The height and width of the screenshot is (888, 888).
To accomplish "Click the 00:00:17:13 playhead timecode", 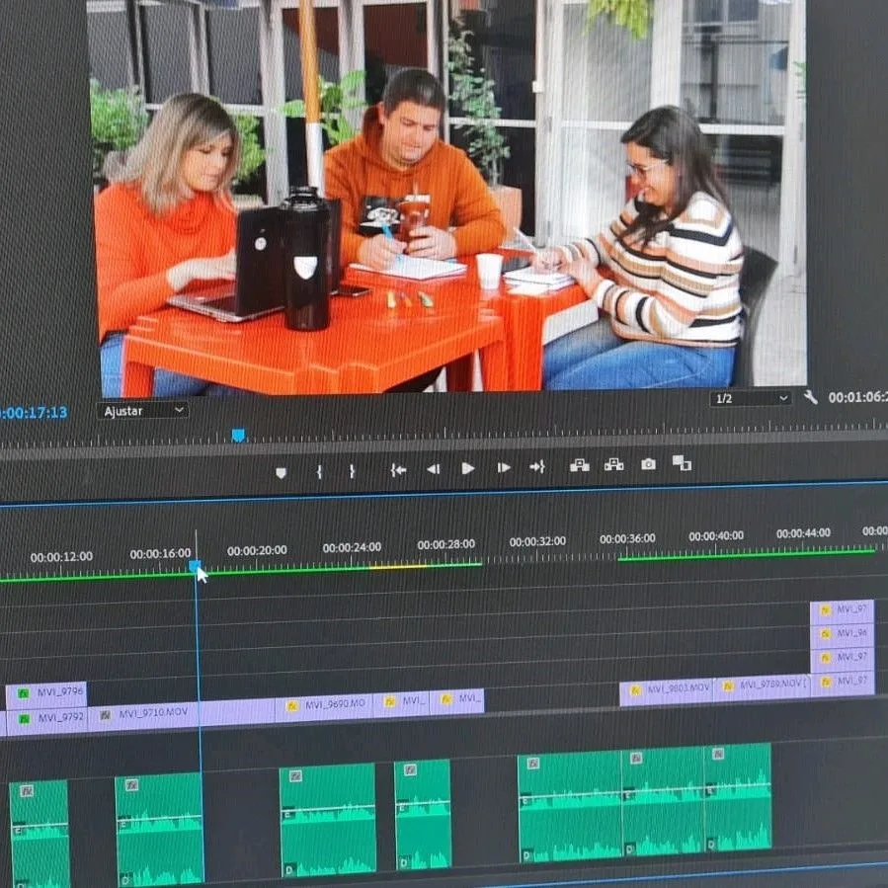I will [34, 413].
